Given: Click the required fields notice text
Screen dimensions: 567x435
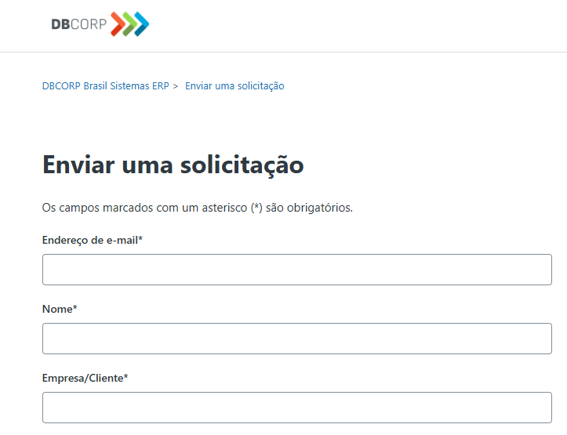Looking at the screenshot, I should tap(198, 208).
